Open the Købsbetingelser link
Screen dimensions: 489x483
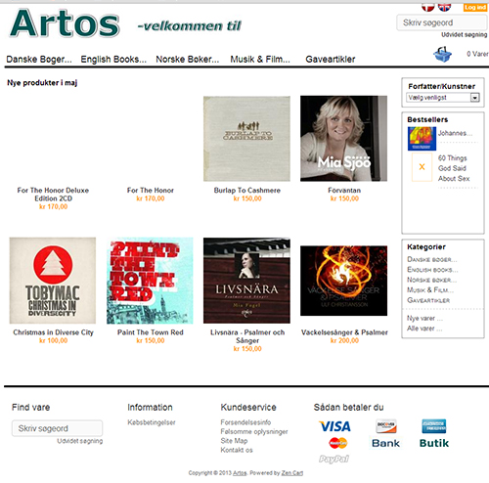(x=152, y=422)
